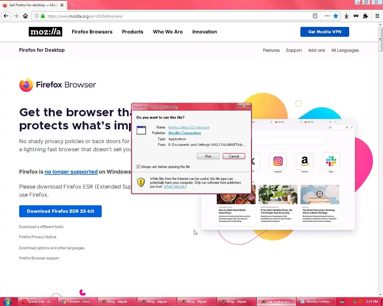Click Run in security warning dialog
383x306 pixels.
point(208,156)
